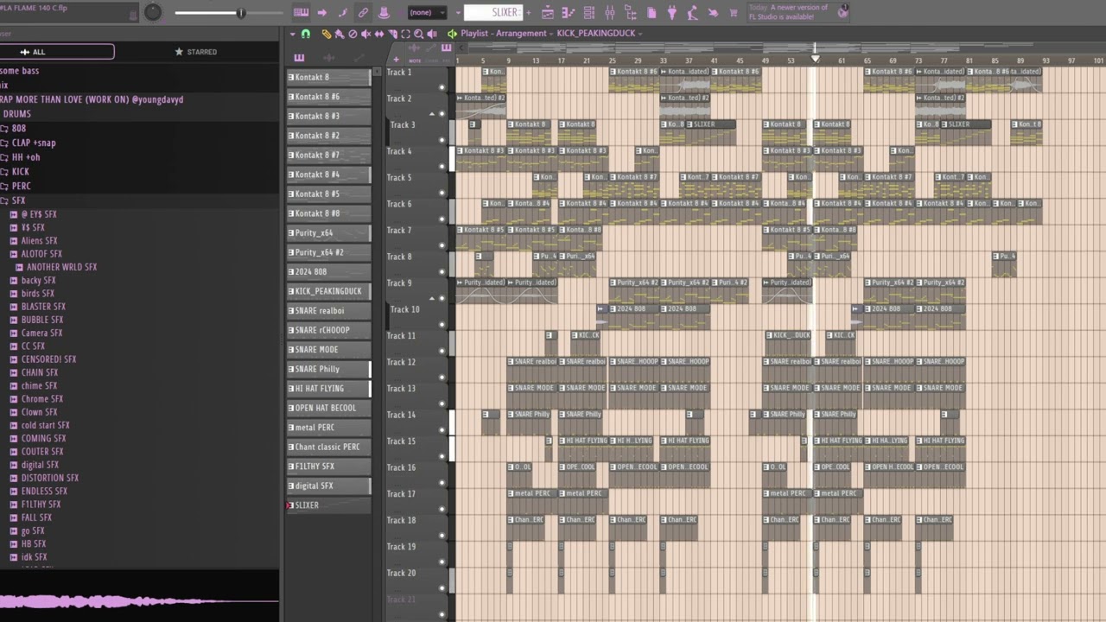Open the Playlist window icon in toolbar
1106x622 pixels.
(x=548, y=13)
